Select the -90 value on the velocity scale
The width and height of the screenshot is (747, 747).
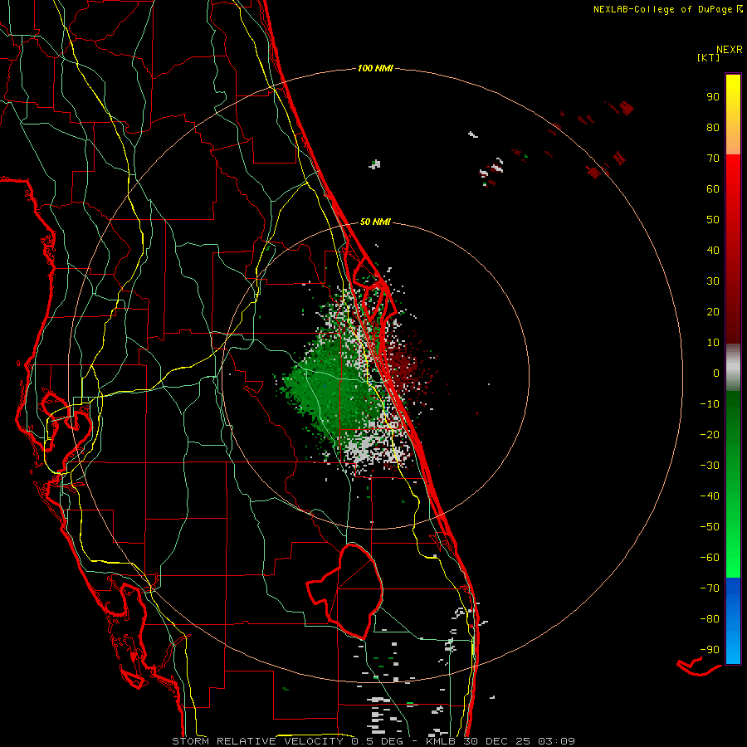(710, 650)
